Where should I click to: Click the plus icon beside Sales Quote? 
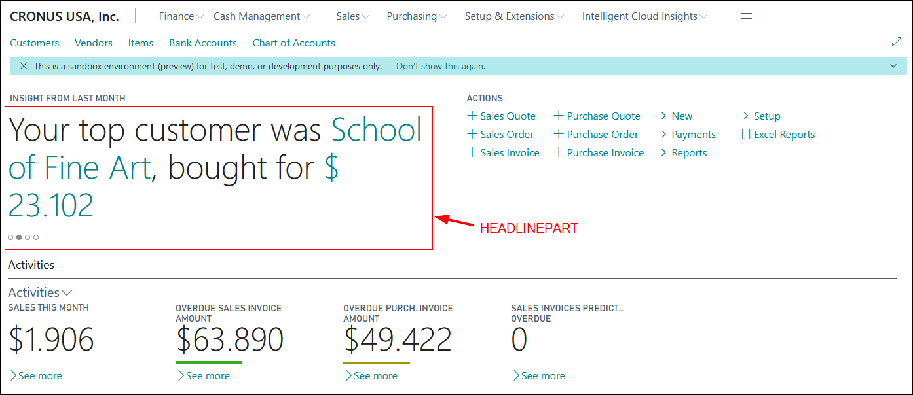point(472,116)
